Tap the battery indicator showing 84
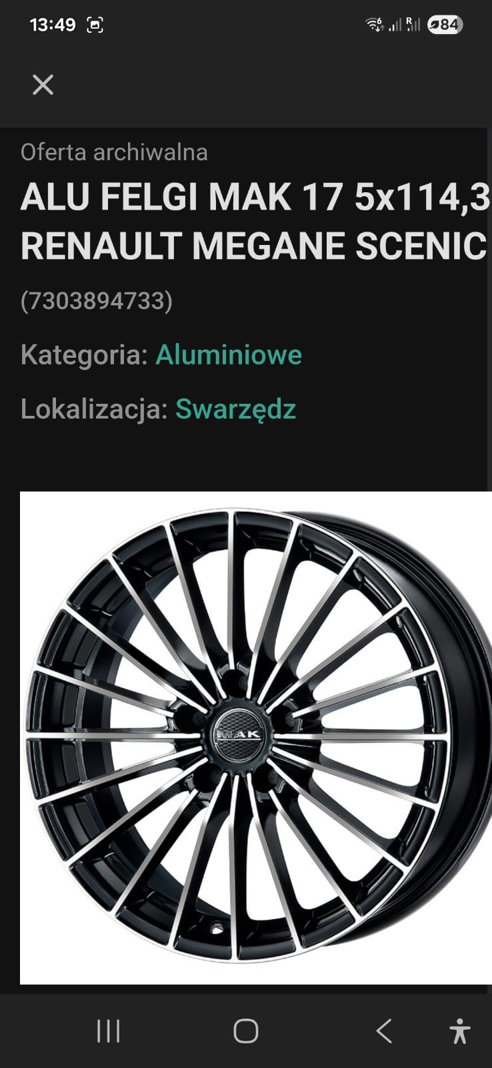This screenshot has width=492, height=1068. (x=445, y=25)
